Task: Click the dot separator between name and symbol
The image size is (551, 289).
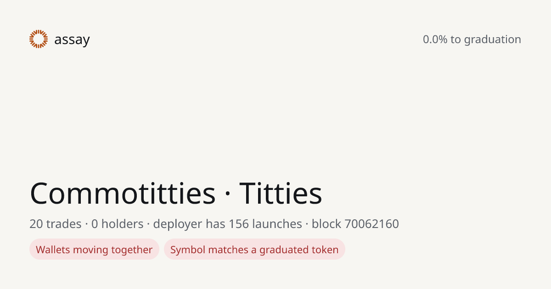Action: point(228,194)
